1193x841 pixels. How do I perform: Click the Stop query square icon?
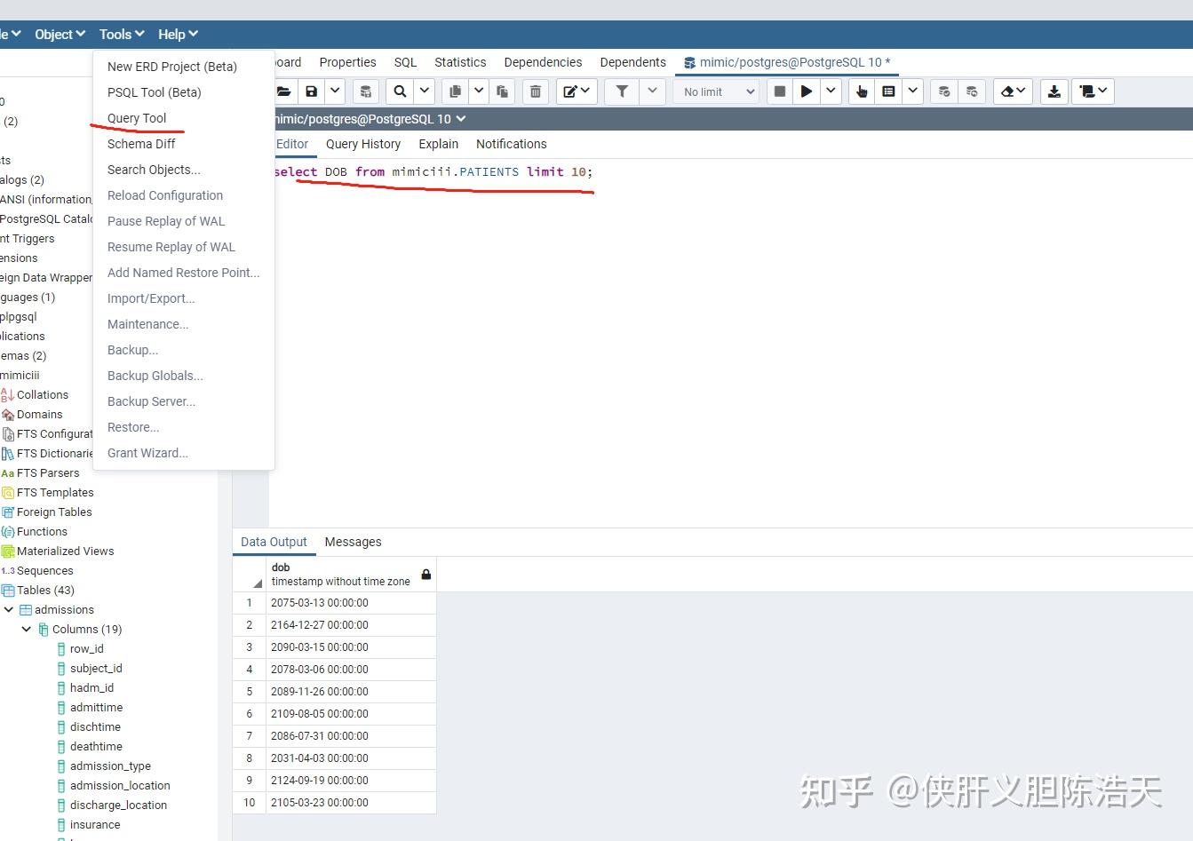pos(780,91)
